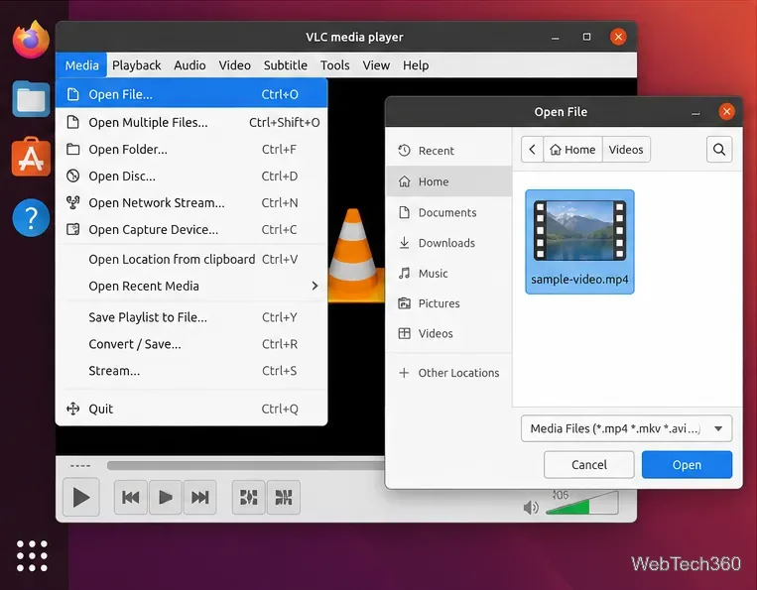Choose Open Disc... entry
This screenshot has width=757, height=590.
tap(191, 177)
